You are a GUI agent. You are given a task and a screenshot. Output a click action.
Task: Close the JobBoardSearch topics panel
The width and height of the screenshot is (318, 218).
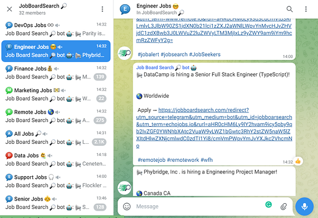point(10,9)
